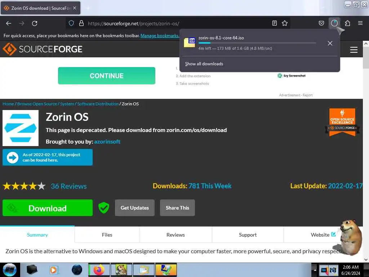
Task: Toggle reader view icon in address bar
Action: point(274,23)
